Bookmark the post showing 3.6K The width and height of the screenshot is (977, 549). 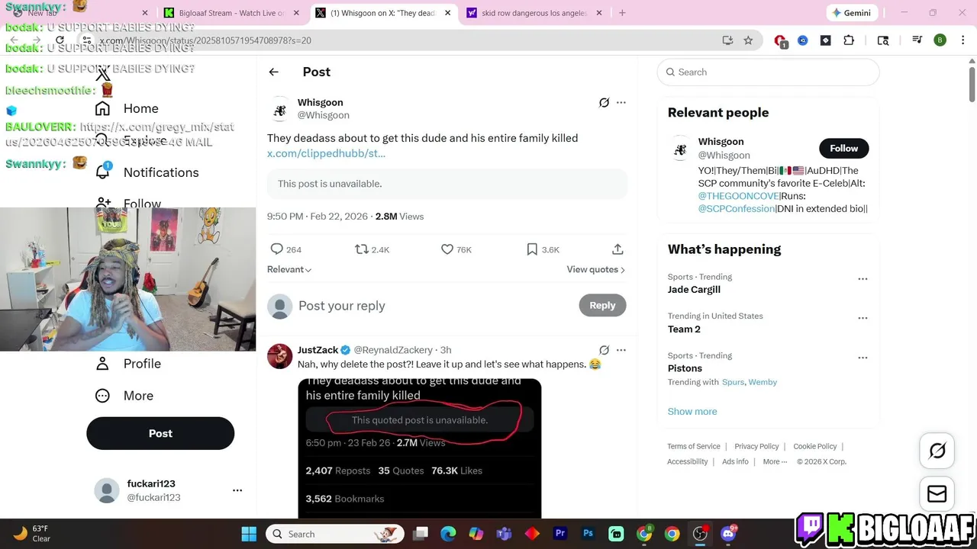pos(532,249)
